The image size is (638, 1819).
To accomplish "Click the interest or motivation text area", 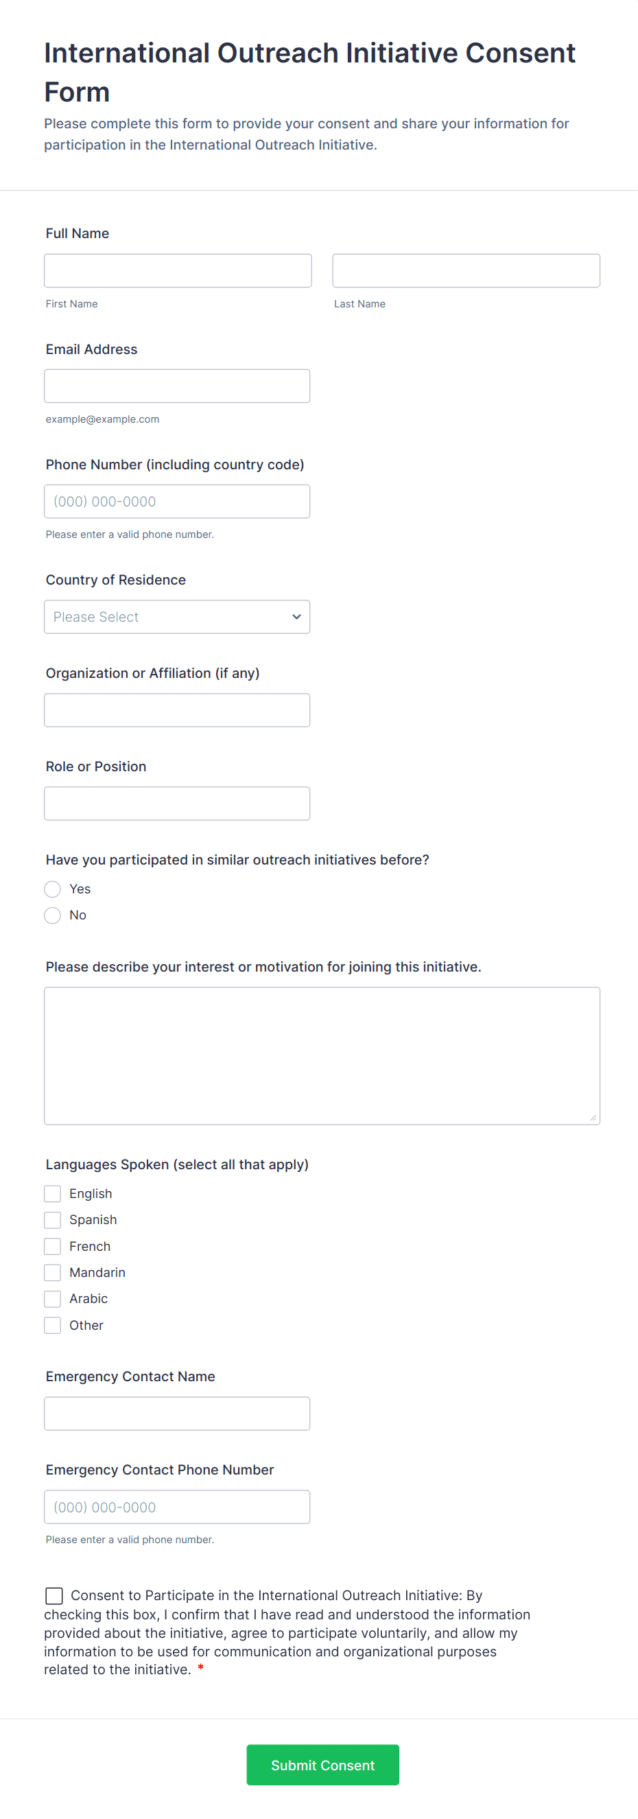I will [x=322, y=1056].
